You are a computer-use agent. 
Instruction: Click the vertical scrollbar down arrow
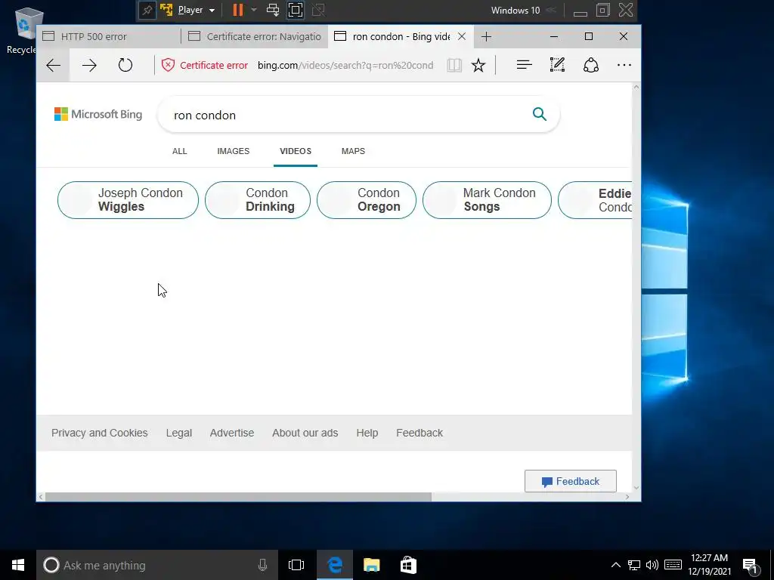pos(636,487)
